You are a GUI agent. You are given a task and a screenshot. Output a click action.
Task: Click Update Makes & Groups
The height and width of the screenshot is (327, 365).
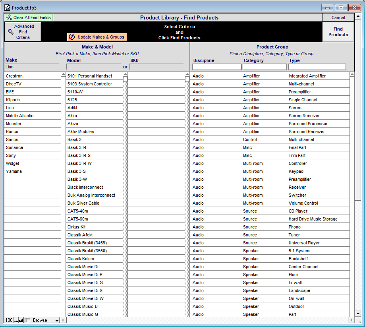click(97, 37)
